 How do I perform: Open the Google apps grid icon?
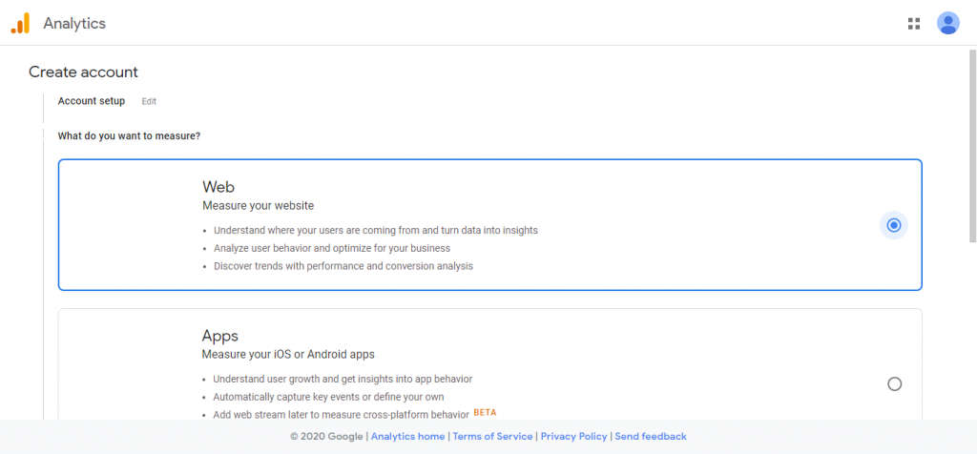point(914,24)
